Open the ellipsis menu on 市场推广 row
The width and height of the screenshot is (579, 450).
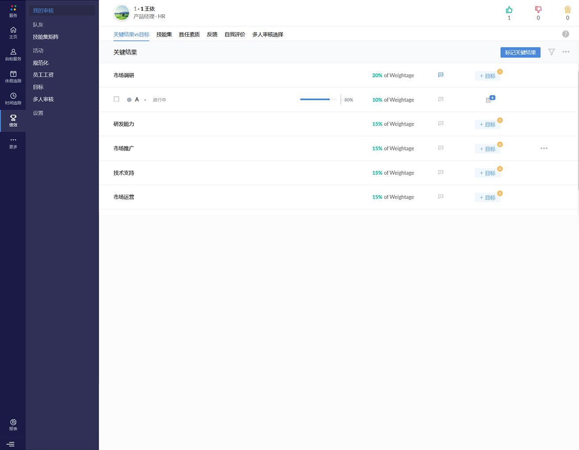click(x=544, y=149)
